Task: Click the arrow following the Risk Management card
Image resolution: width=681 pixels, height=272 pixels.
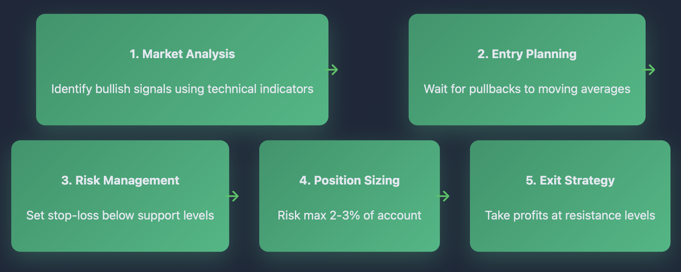Action: 233,196
